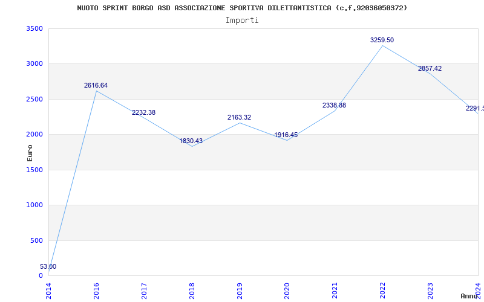Click the 3259.50 peak label
484x302 pixels.
pos(382,40)
